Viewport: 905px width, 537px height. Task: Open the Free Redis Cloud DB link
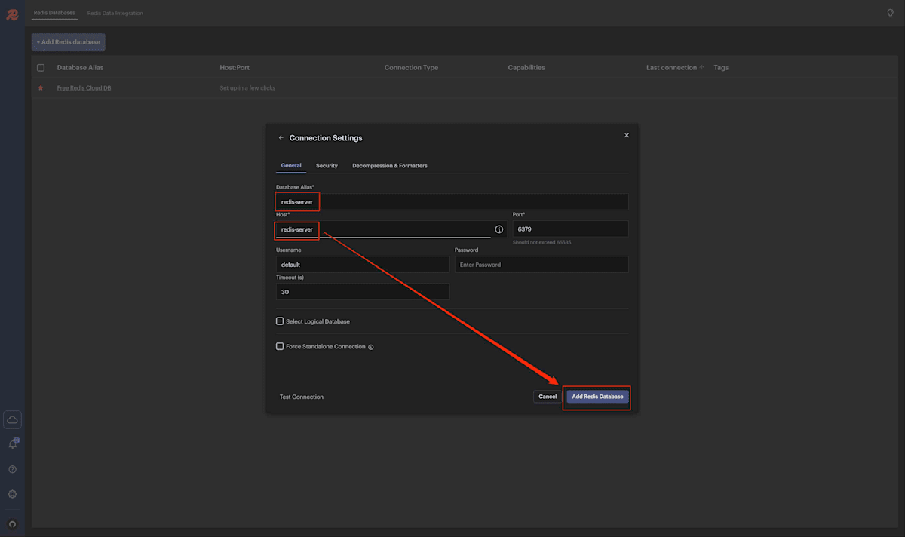tap(84, 88)
